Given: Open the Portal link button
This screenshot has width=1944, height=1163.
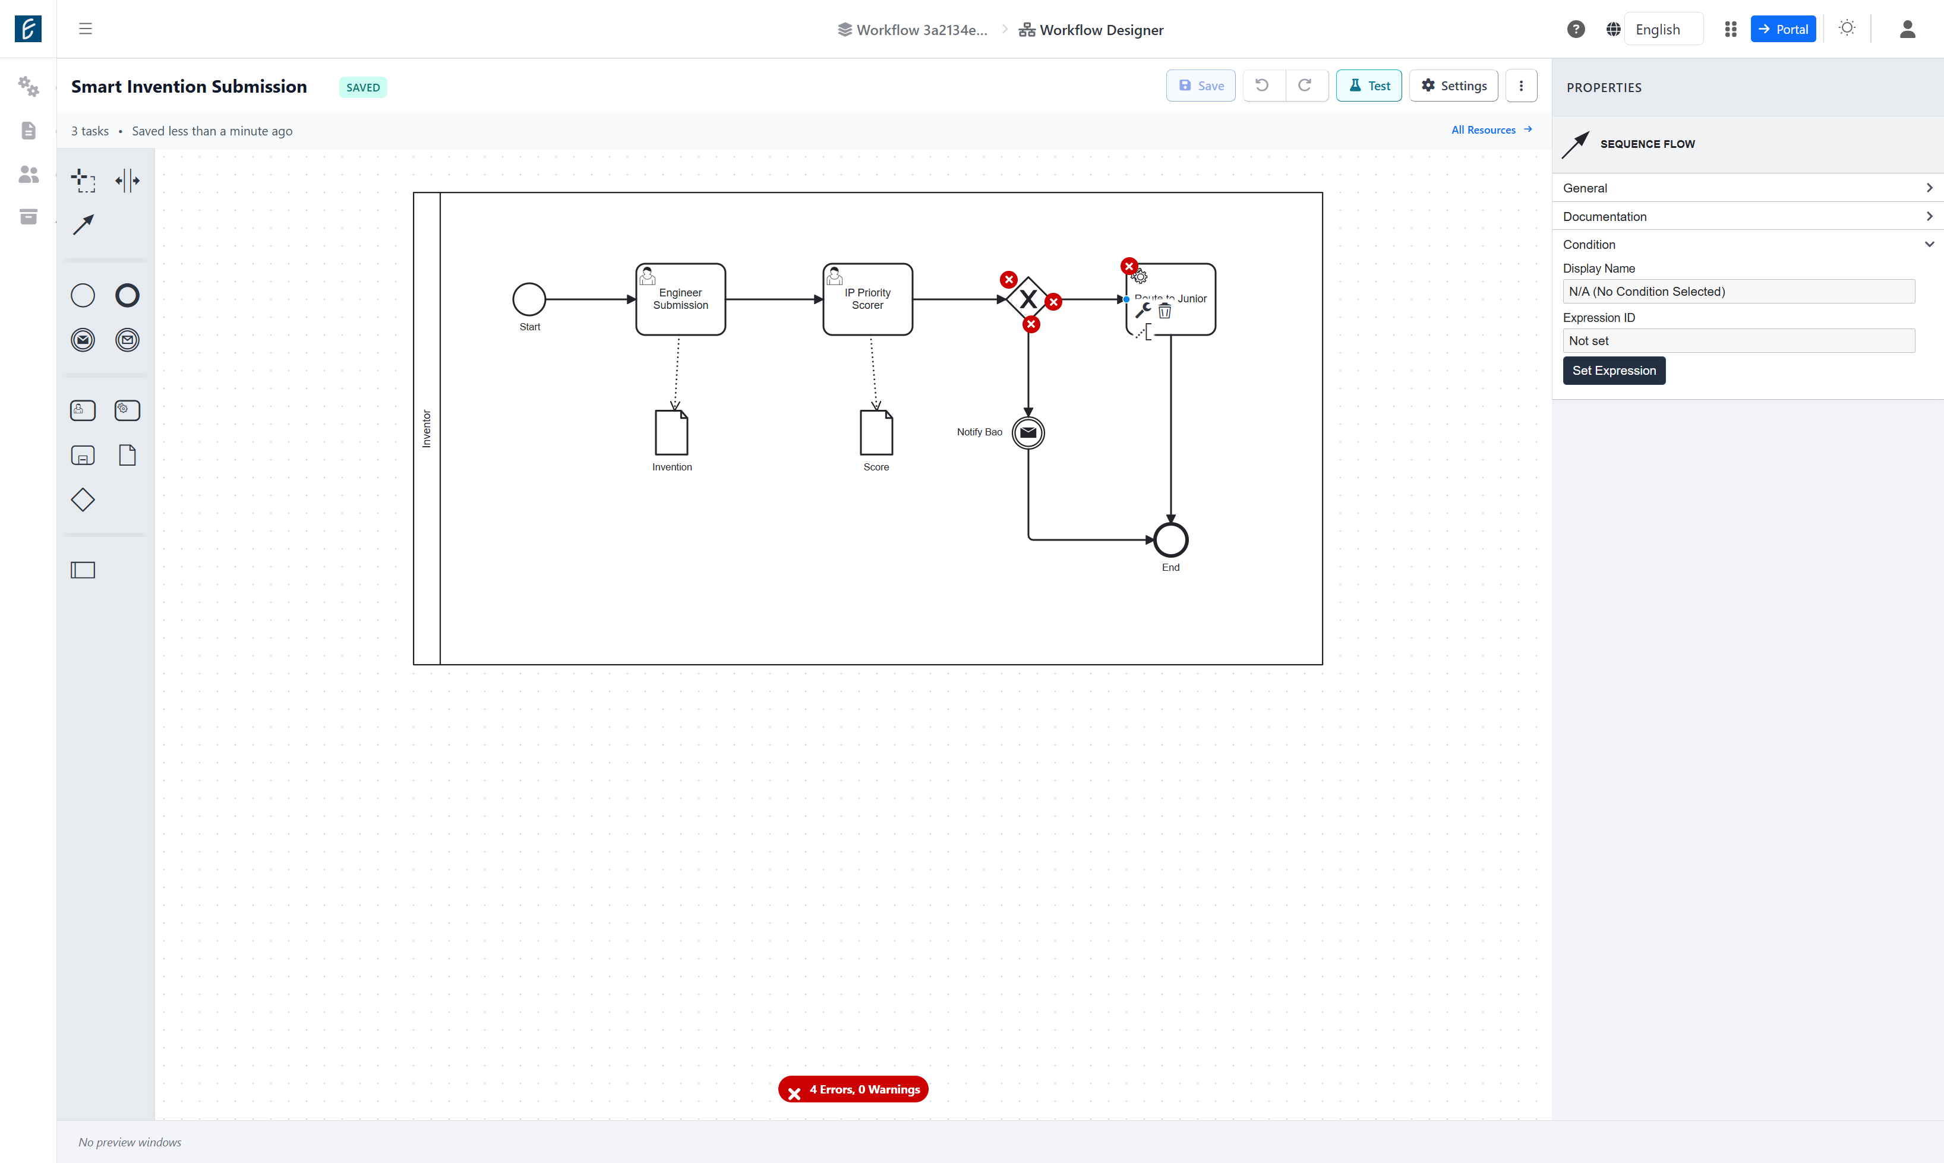Looking at the screenshot, I should 1784,29.
